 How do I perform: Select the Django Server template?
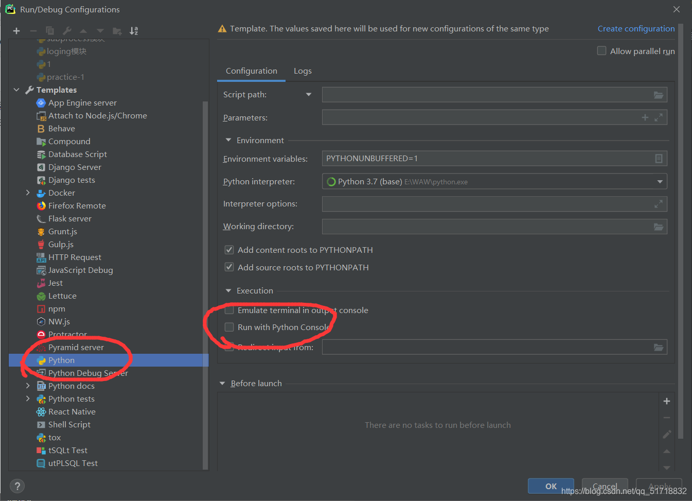tap(75, 167)
